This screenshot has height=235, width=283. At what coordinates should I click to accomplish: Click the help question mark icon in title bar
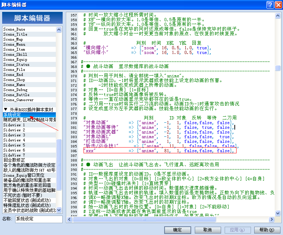pos(270,5)
